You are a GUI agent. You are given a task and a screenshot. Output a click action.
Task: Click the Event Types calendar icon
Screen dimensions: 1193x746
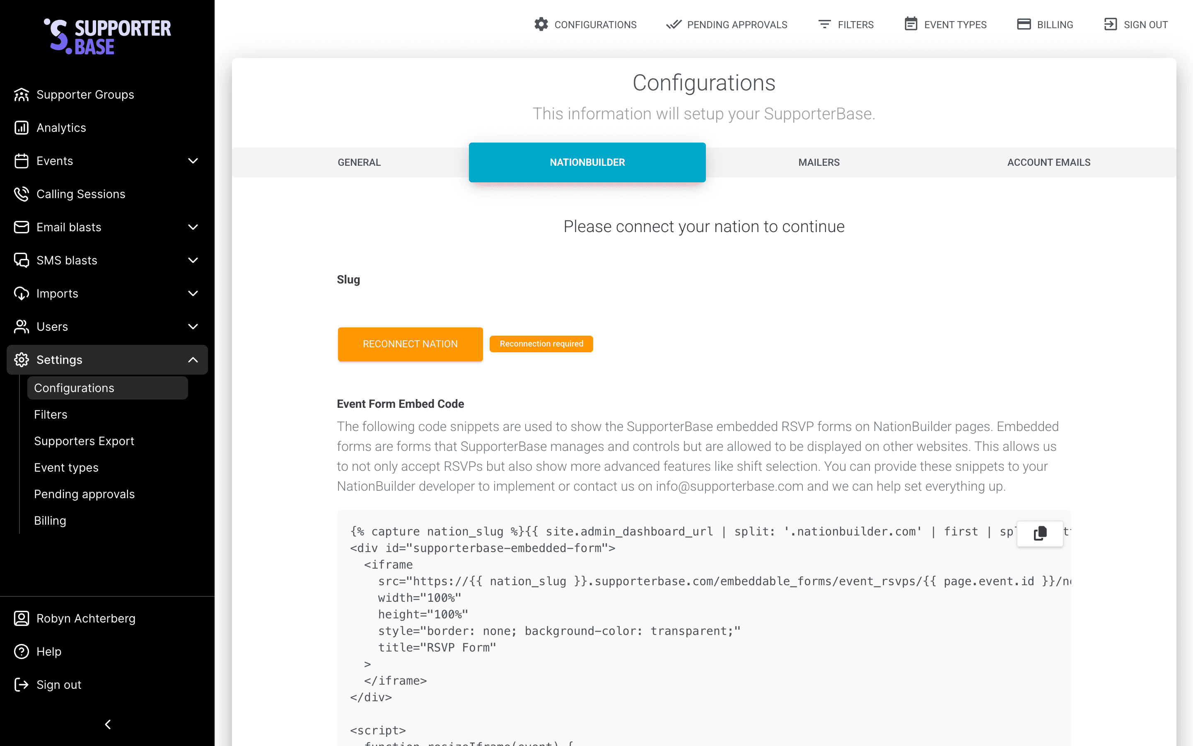click(x=910, y=24)
